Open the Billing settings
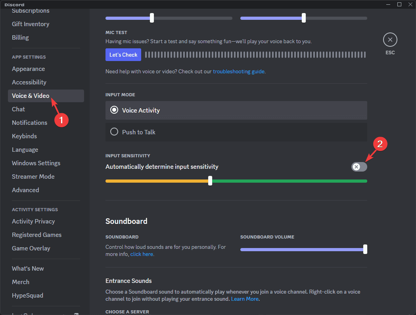This screenshot has height=315, width=416. coord(20,37)
